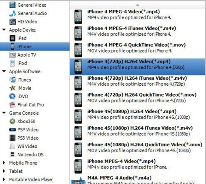206x184 pixels.
Task: Choose the iTunes software profiles
Action: coord(24,80)
